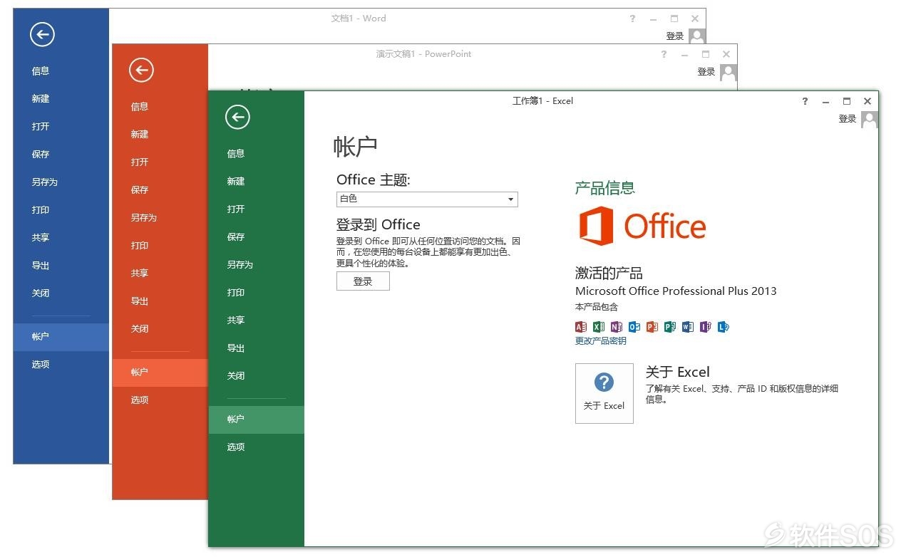Click 登录 link in Word title area
The height and width of the screenshot is (557, 906).
(675, 36)
